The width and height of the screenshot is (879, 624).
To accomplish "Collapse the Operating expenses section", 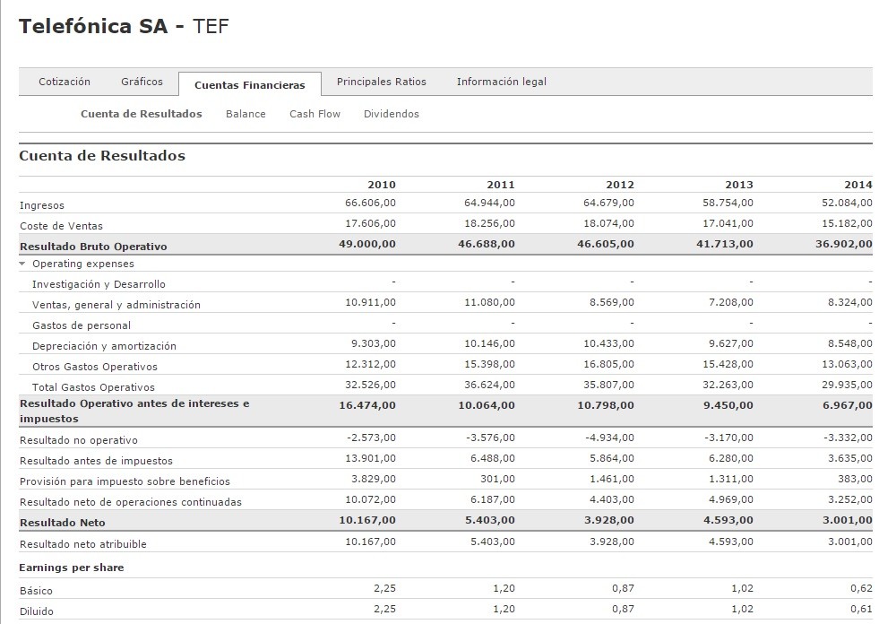I will coord(22,264).
